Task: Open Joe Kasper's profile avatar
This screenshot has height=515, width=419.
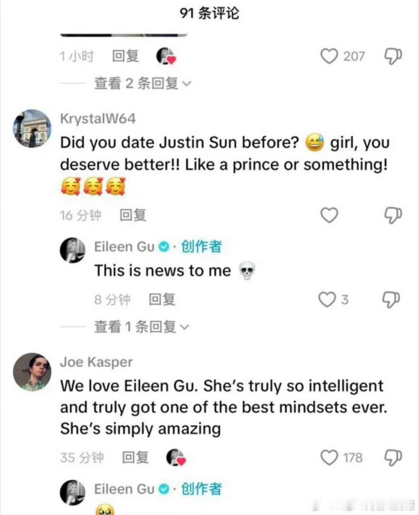Action: coord(32,372)
